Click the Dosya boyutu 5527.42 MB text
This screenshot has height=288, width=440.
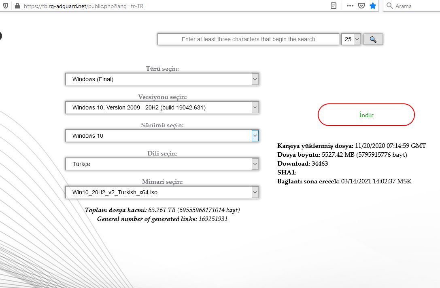[x=342, y=155]
